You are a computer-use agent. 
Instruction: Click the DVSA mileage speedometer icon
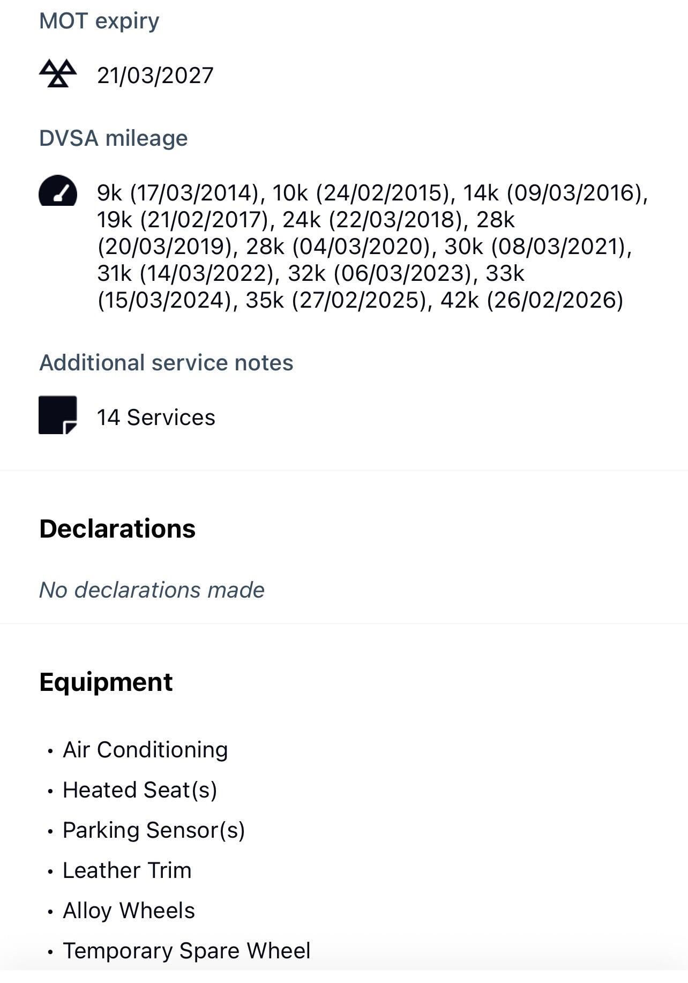point(58,190)
